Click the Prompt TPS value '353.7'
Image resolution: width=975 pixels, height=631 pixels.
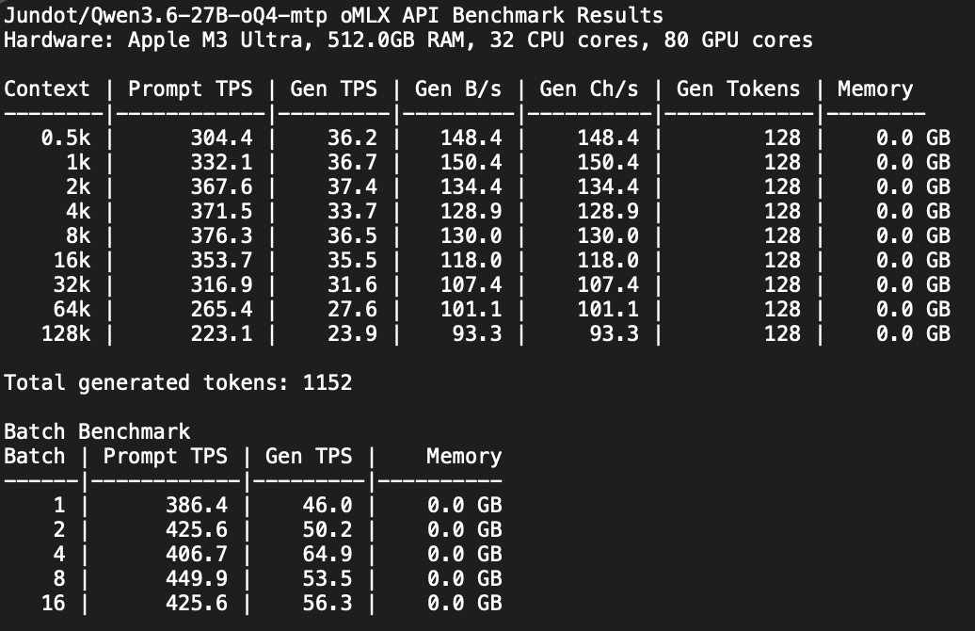pos(221,260)
